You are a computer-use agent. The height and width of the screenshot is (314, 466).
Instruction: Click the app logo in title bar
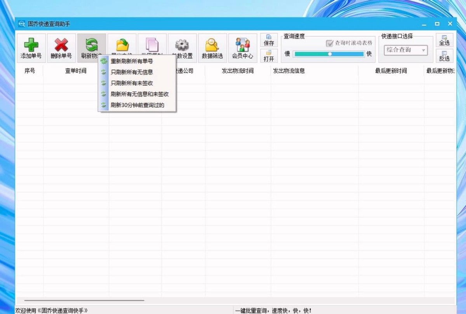[21, 23]
